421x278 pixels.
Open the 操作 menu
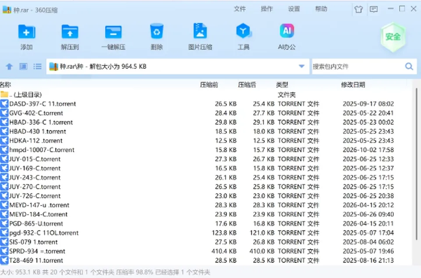tap(267, 9)
